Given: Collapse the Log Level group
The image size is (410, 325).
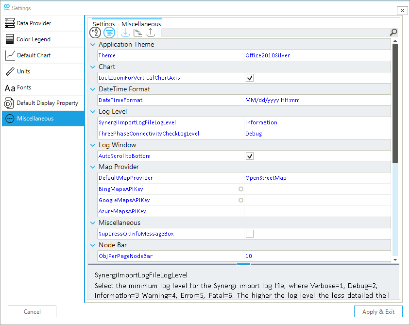Looking at the screenshot, I should pyautogui.click(x=93, y=112).
